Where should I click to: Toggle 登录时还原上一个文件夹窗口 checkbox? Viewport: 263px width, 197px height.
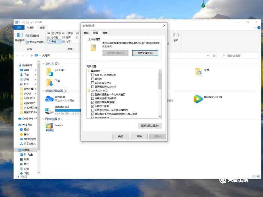[x=92, y=95]
